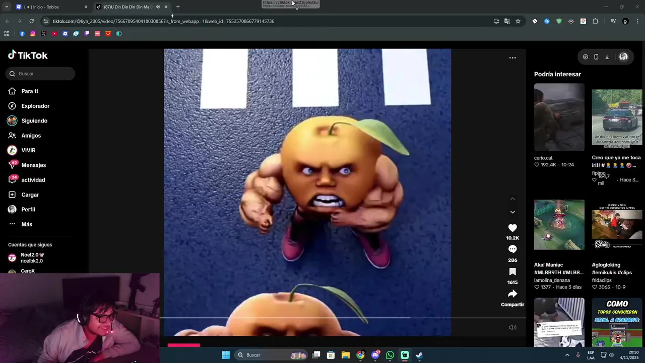The image size is (645, 363).
Task: Focus the TikTok Buscar search field
Action: 40,74
